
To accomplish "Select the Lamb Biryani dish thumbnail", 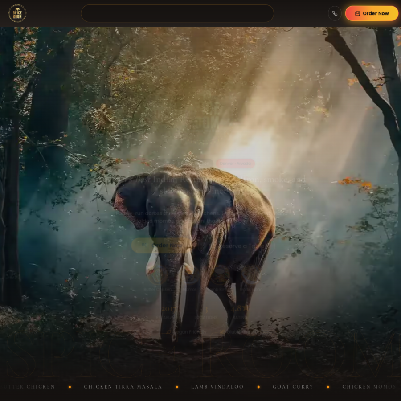I will pyautogui.click(x=220, y=274).
